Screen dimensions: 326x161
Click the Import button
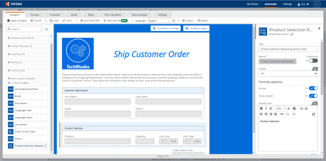188,21
